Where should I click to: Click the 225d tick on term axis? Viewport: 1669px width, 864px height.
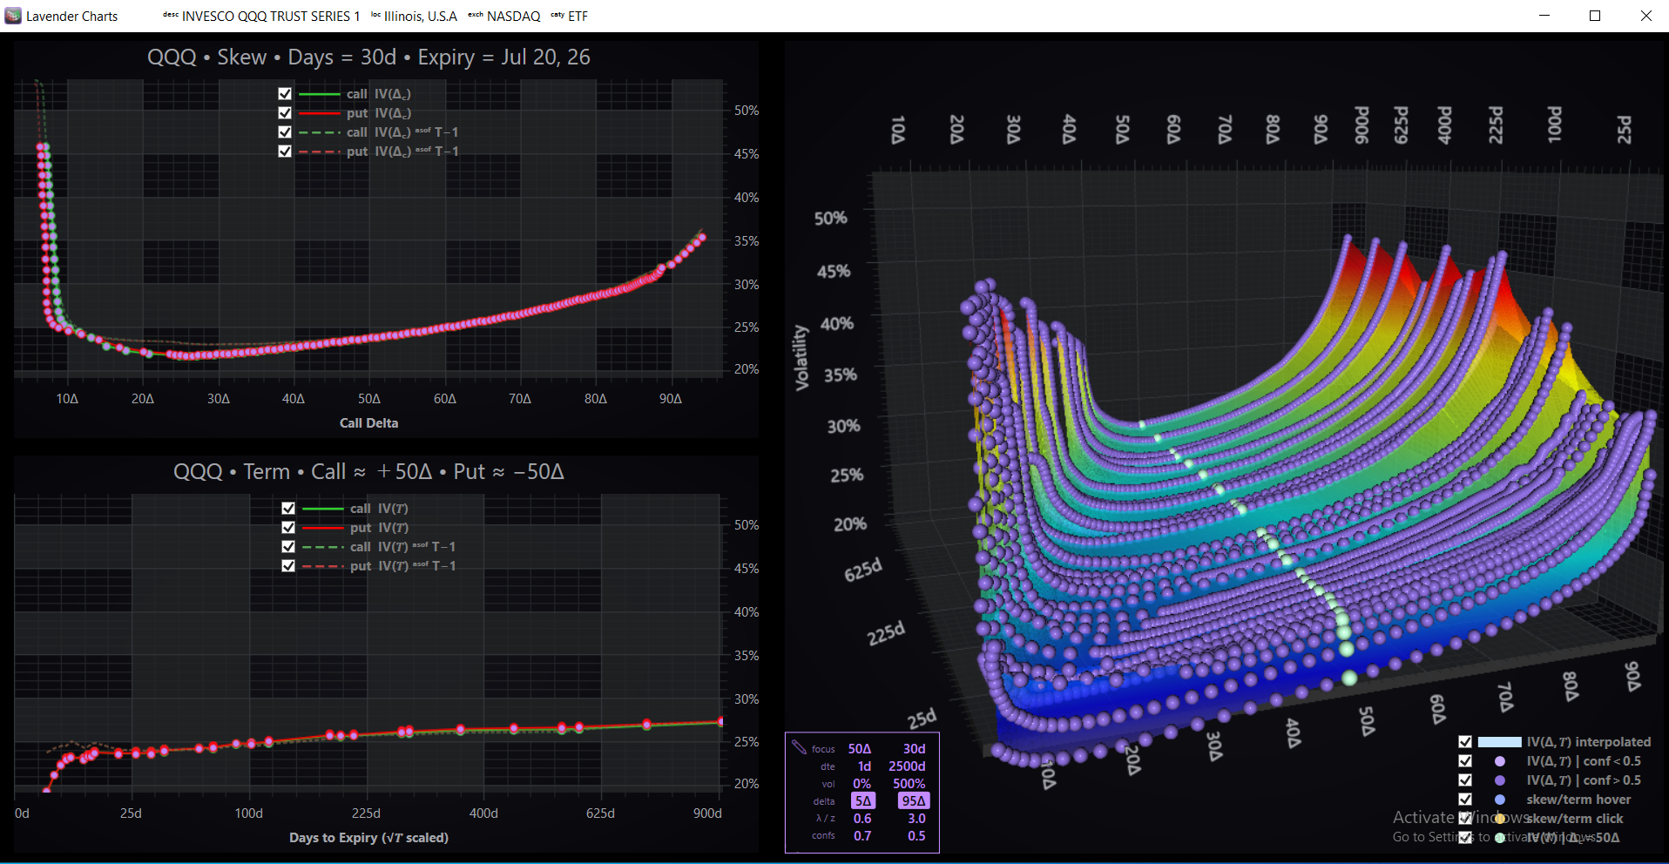(366, 813)
